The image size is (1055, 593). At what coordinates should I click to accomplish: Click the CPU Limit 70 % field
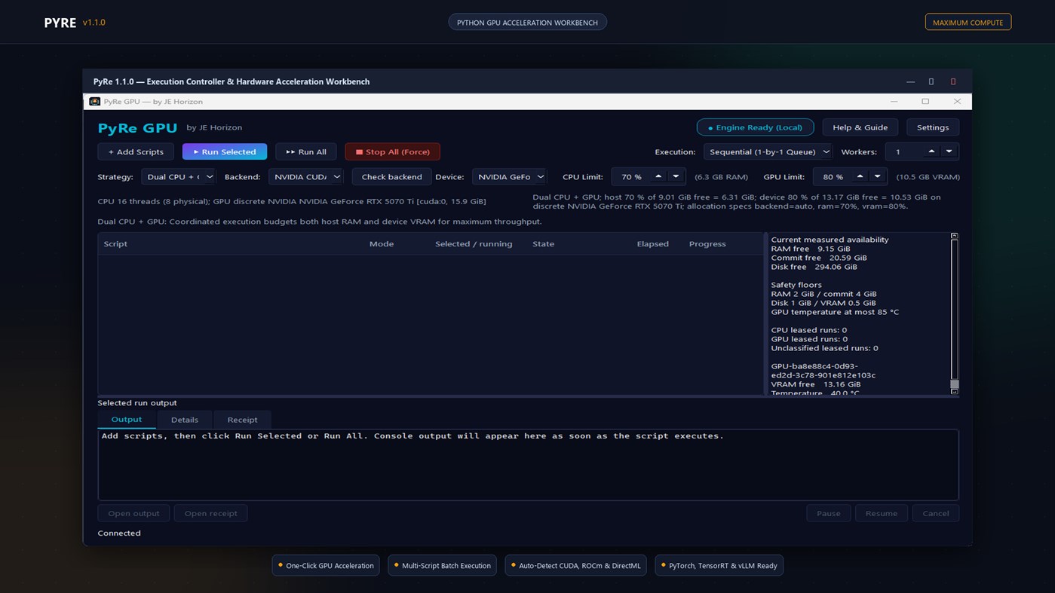pyautogui.click(x=630, y=176)
